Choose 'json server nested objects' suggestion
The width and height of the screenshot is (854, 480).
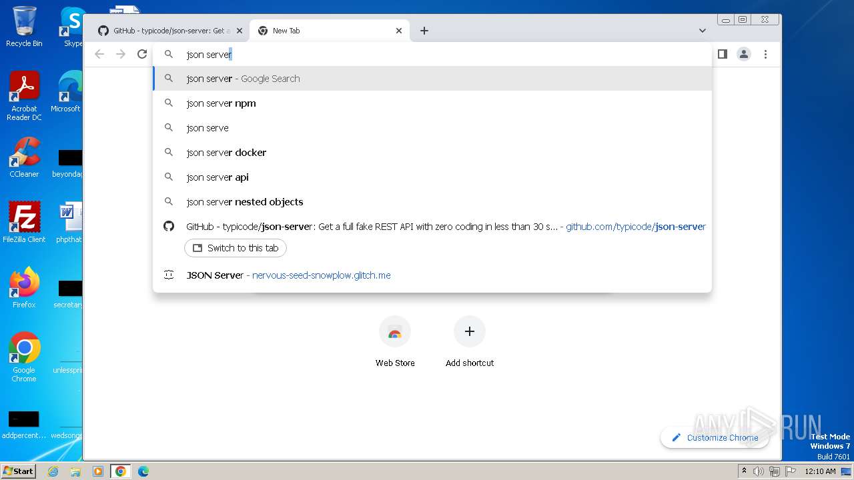tap(432, 202)
